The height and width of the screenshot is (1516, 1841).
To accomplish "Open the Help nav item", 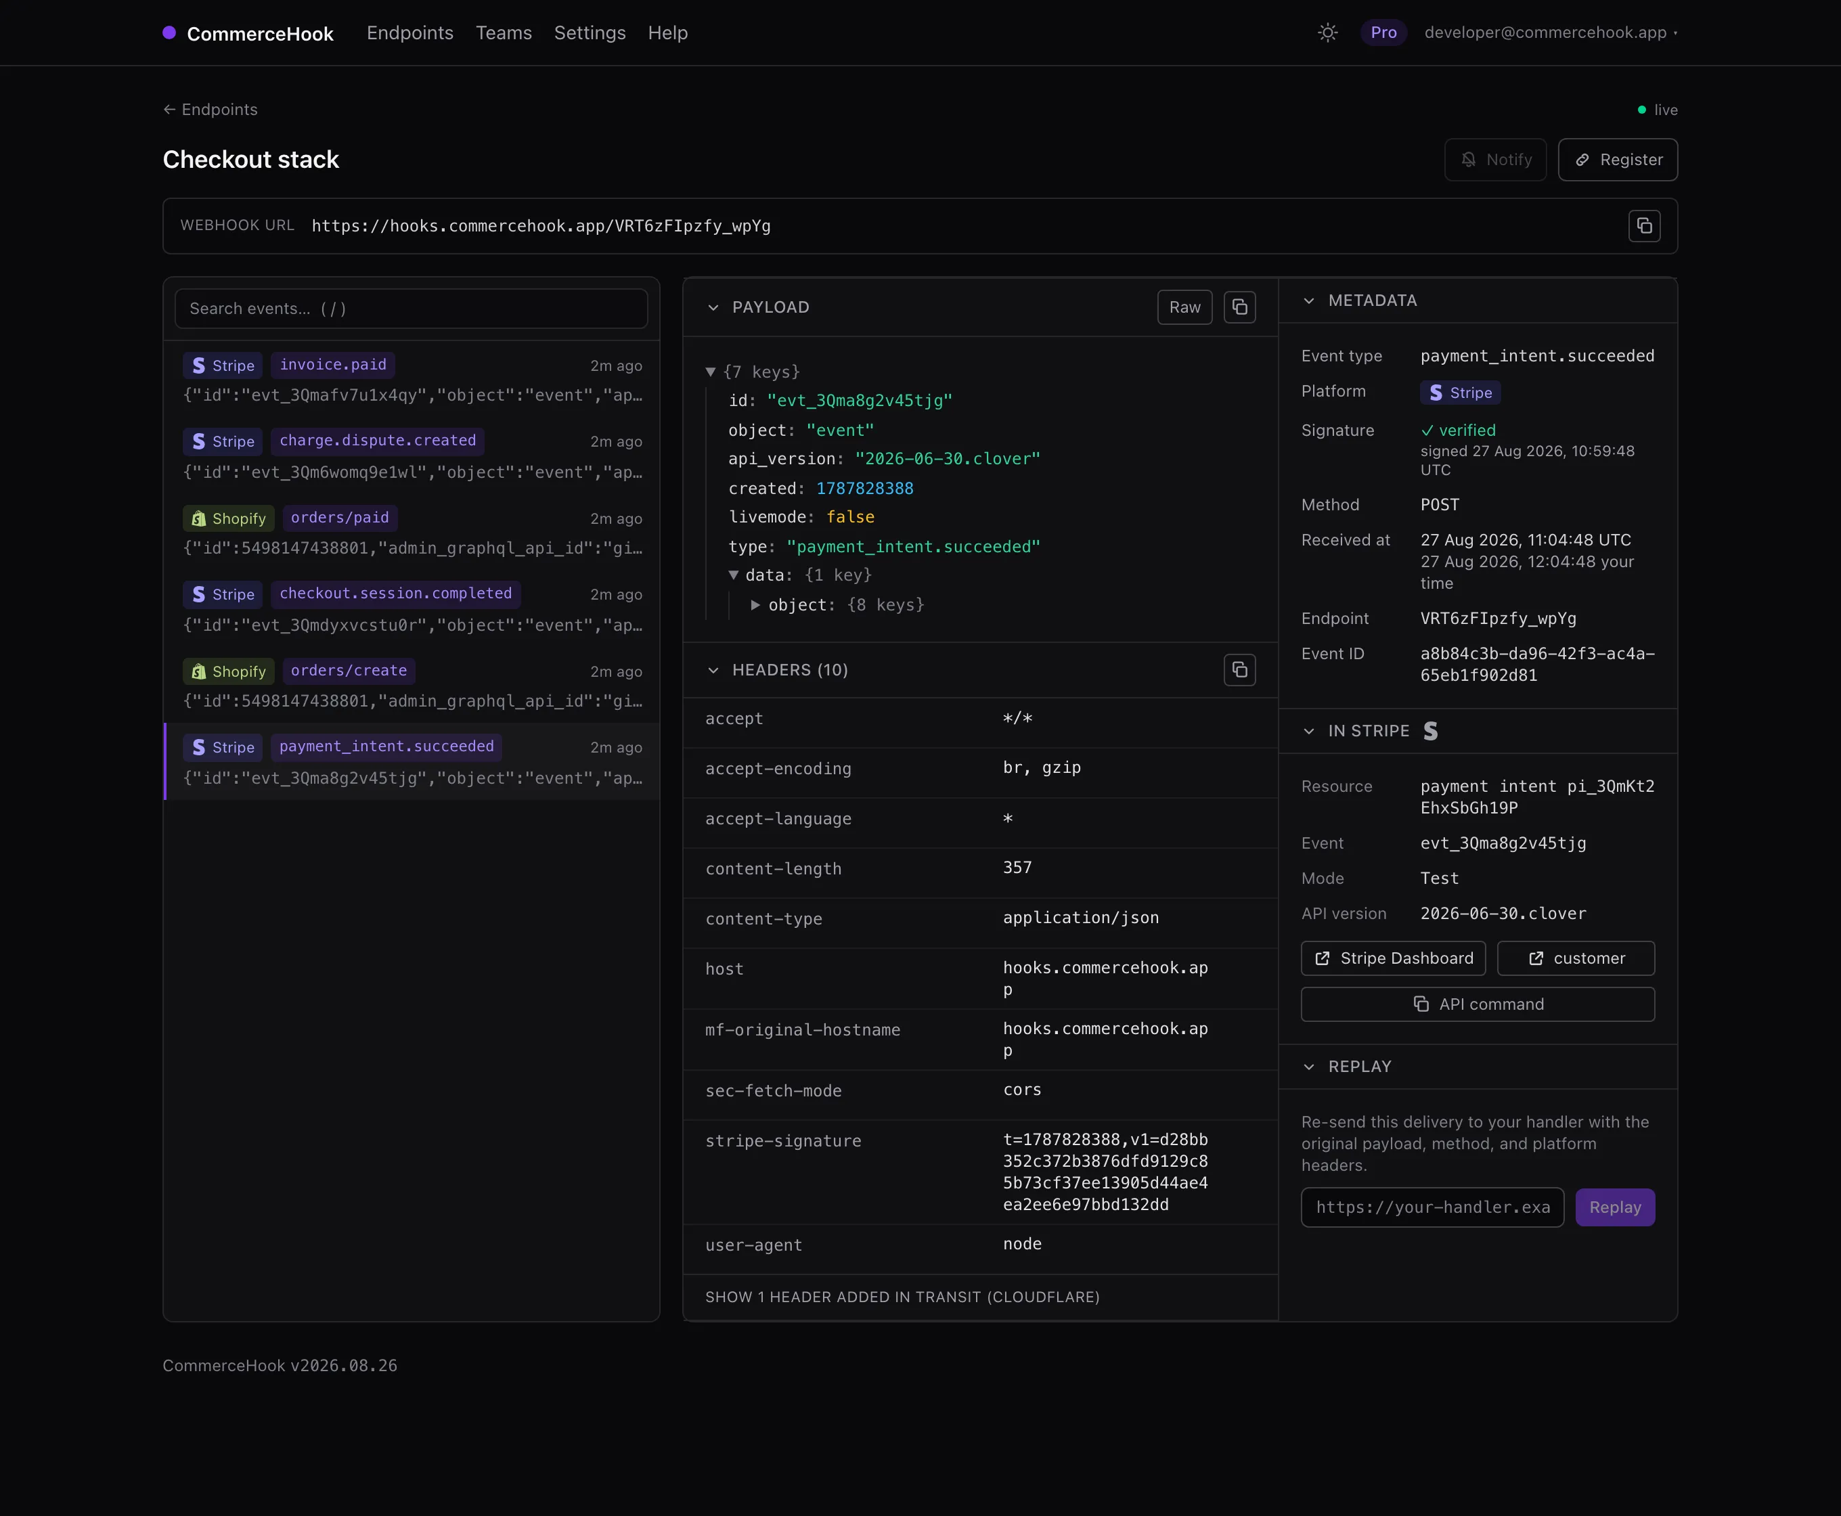I will pyautogui.click(x=668, y=33).
